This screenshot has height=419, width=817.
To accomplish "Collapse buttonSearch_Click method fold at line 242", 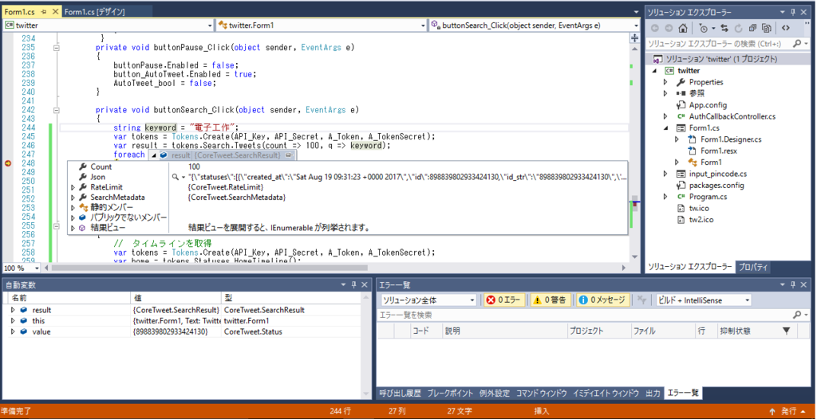I will pos(57,111).
